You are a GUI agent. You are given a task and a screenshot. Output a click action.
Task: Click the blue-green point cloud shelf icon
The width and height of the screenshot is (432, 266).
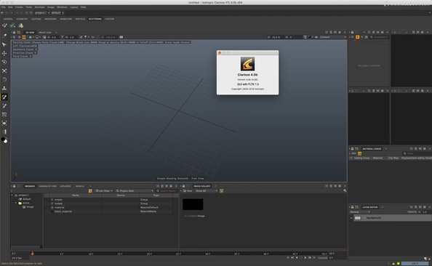pyautogui.click(x=12, y=25)
